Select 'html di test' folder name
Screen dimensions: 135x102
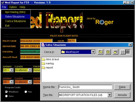(52, 59)
